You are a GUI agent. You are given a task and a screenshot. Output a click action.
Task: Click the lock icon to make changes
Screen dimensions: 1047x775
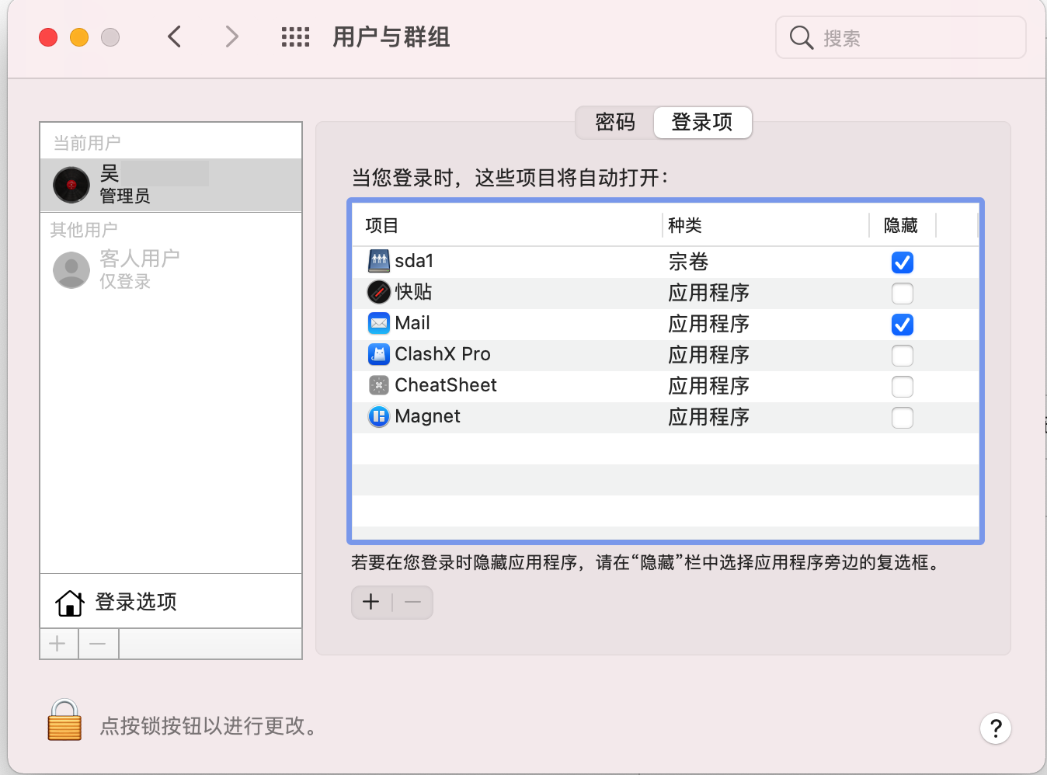point(64,720)
